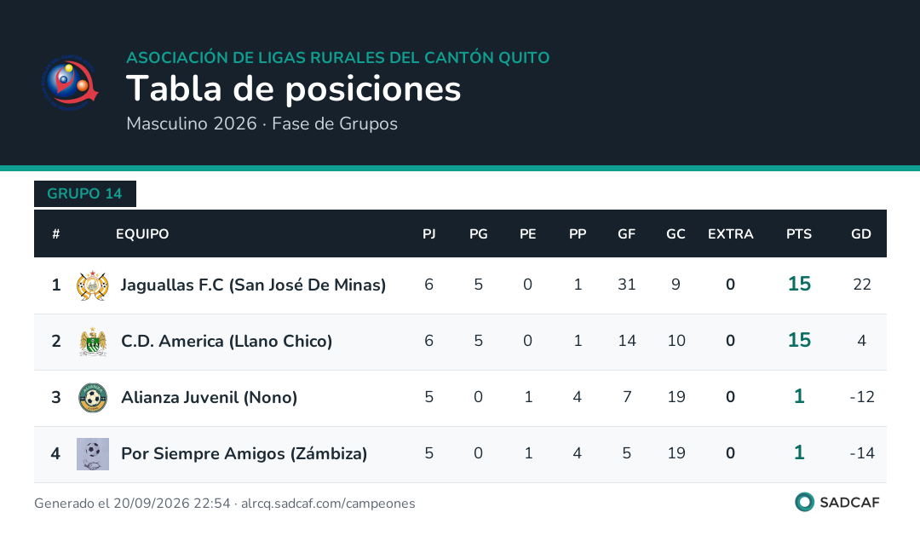
Task: Click the Tabla de posiciones title
Action: [x=293, y=89]
